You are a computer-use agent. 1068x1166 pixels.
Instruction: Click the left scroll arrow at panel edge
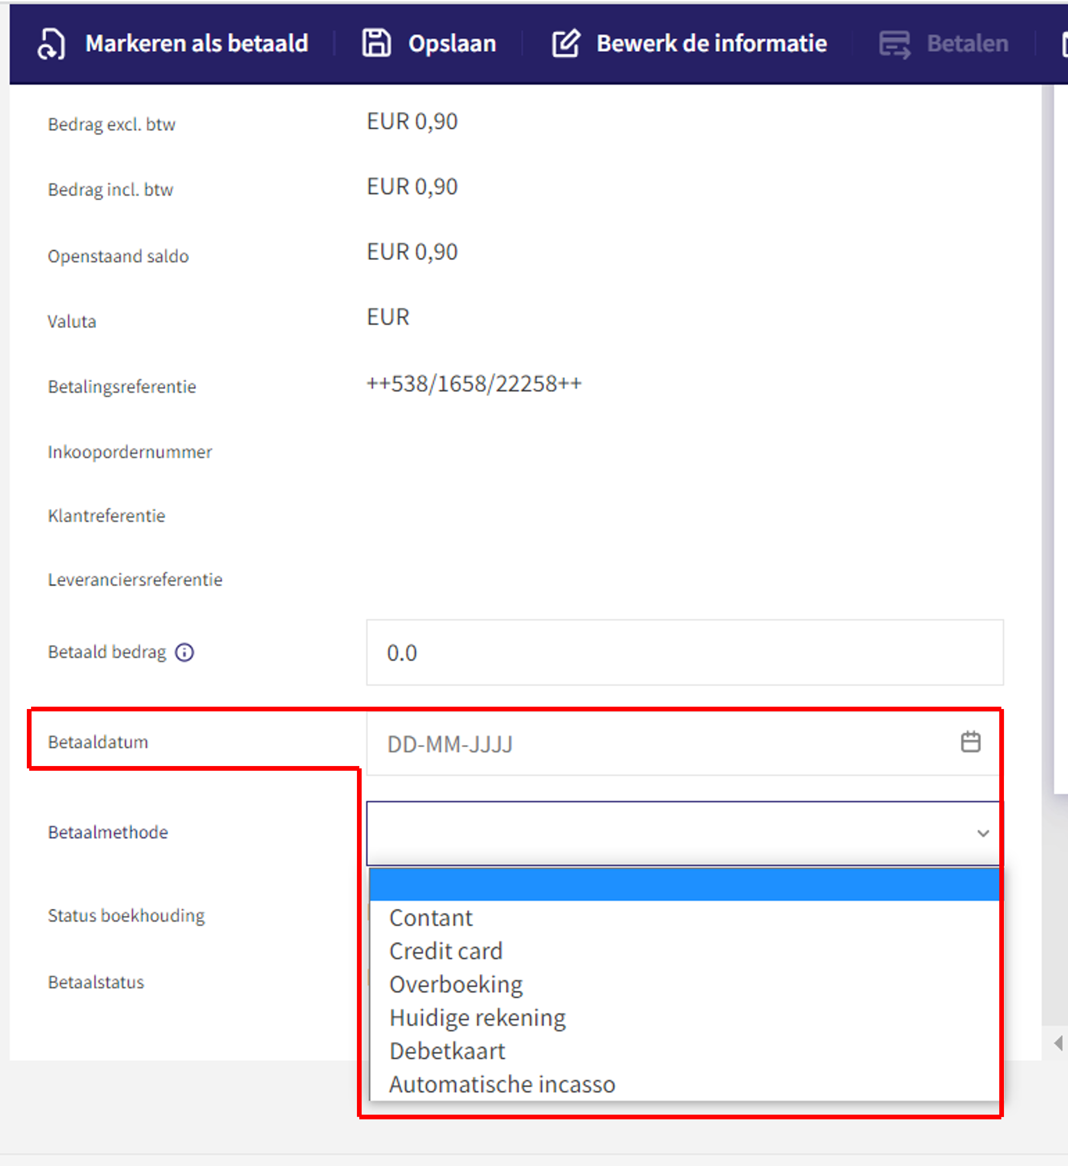[x=1058, y=1043]
